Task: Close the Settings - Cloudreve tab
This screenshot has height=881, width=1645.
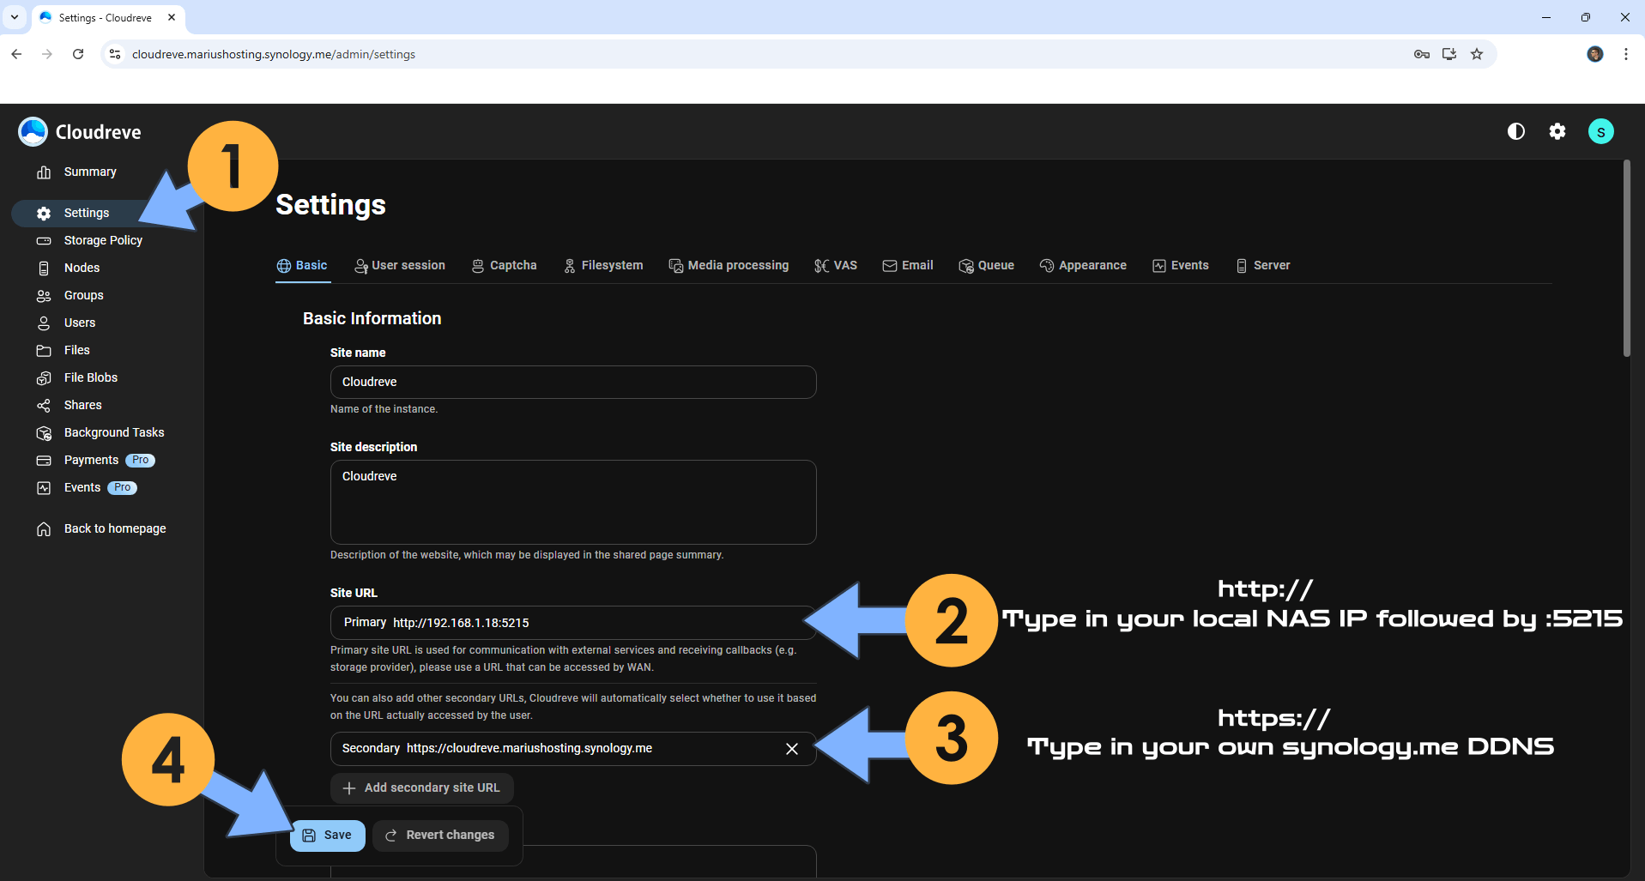Action: (x=172, y=17)
